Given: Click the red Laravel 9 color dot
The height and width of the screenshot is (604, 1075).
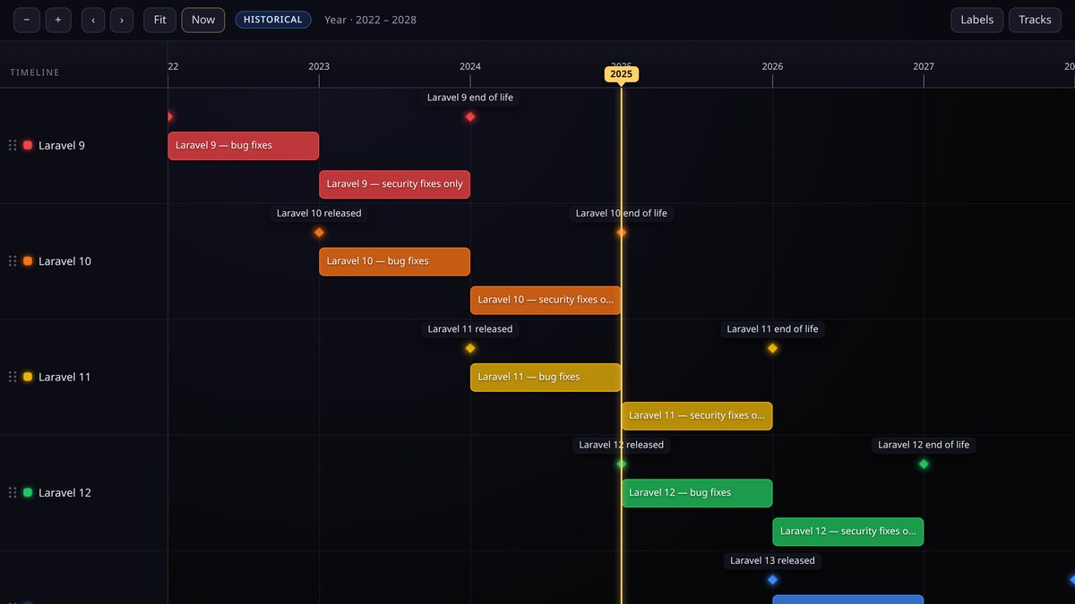Looking at the screenshot, I should 28,145.
